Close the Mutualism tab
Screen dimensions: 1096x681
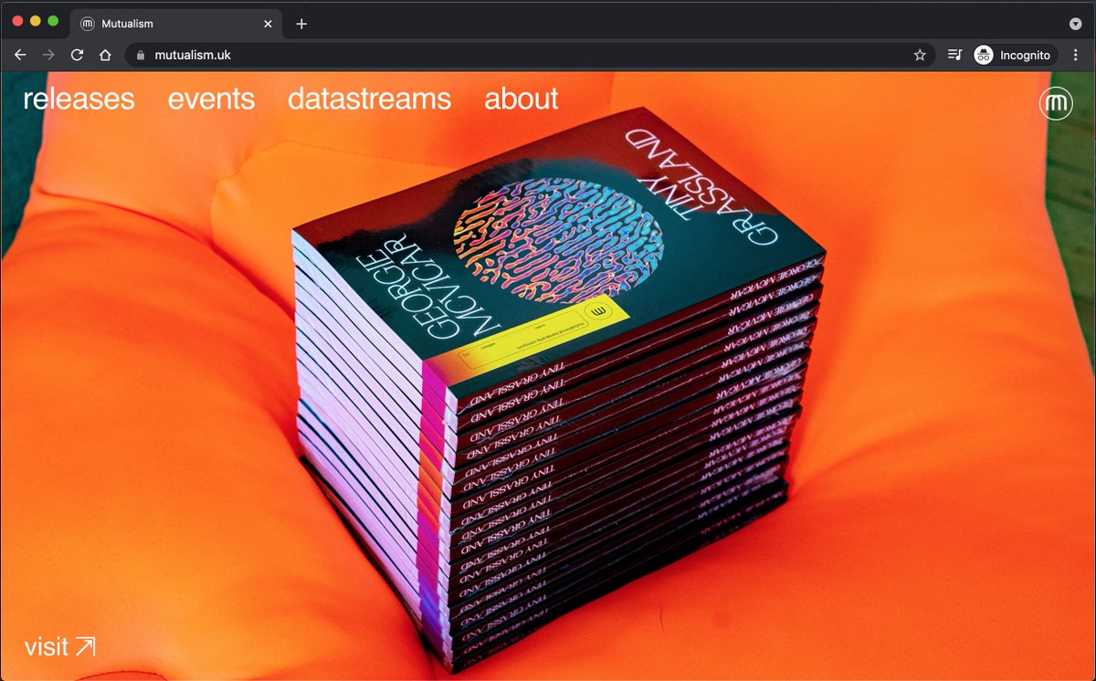click(x=268, y=24)
